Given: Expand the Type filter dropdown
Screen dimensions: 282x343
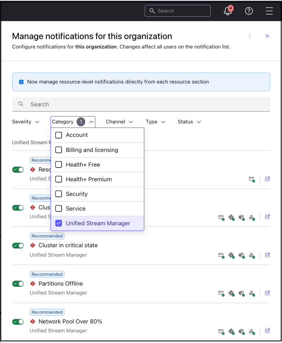Looking at the screenshot, I should point(155,122).
